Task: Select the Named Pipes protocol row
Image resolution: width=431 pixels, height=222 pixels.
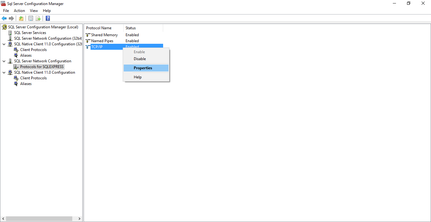Action: pyautogui.click(x=124, y=41)
